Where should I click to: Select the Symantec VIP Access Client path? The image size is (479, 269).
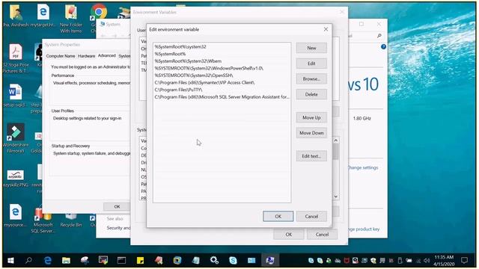222,83
